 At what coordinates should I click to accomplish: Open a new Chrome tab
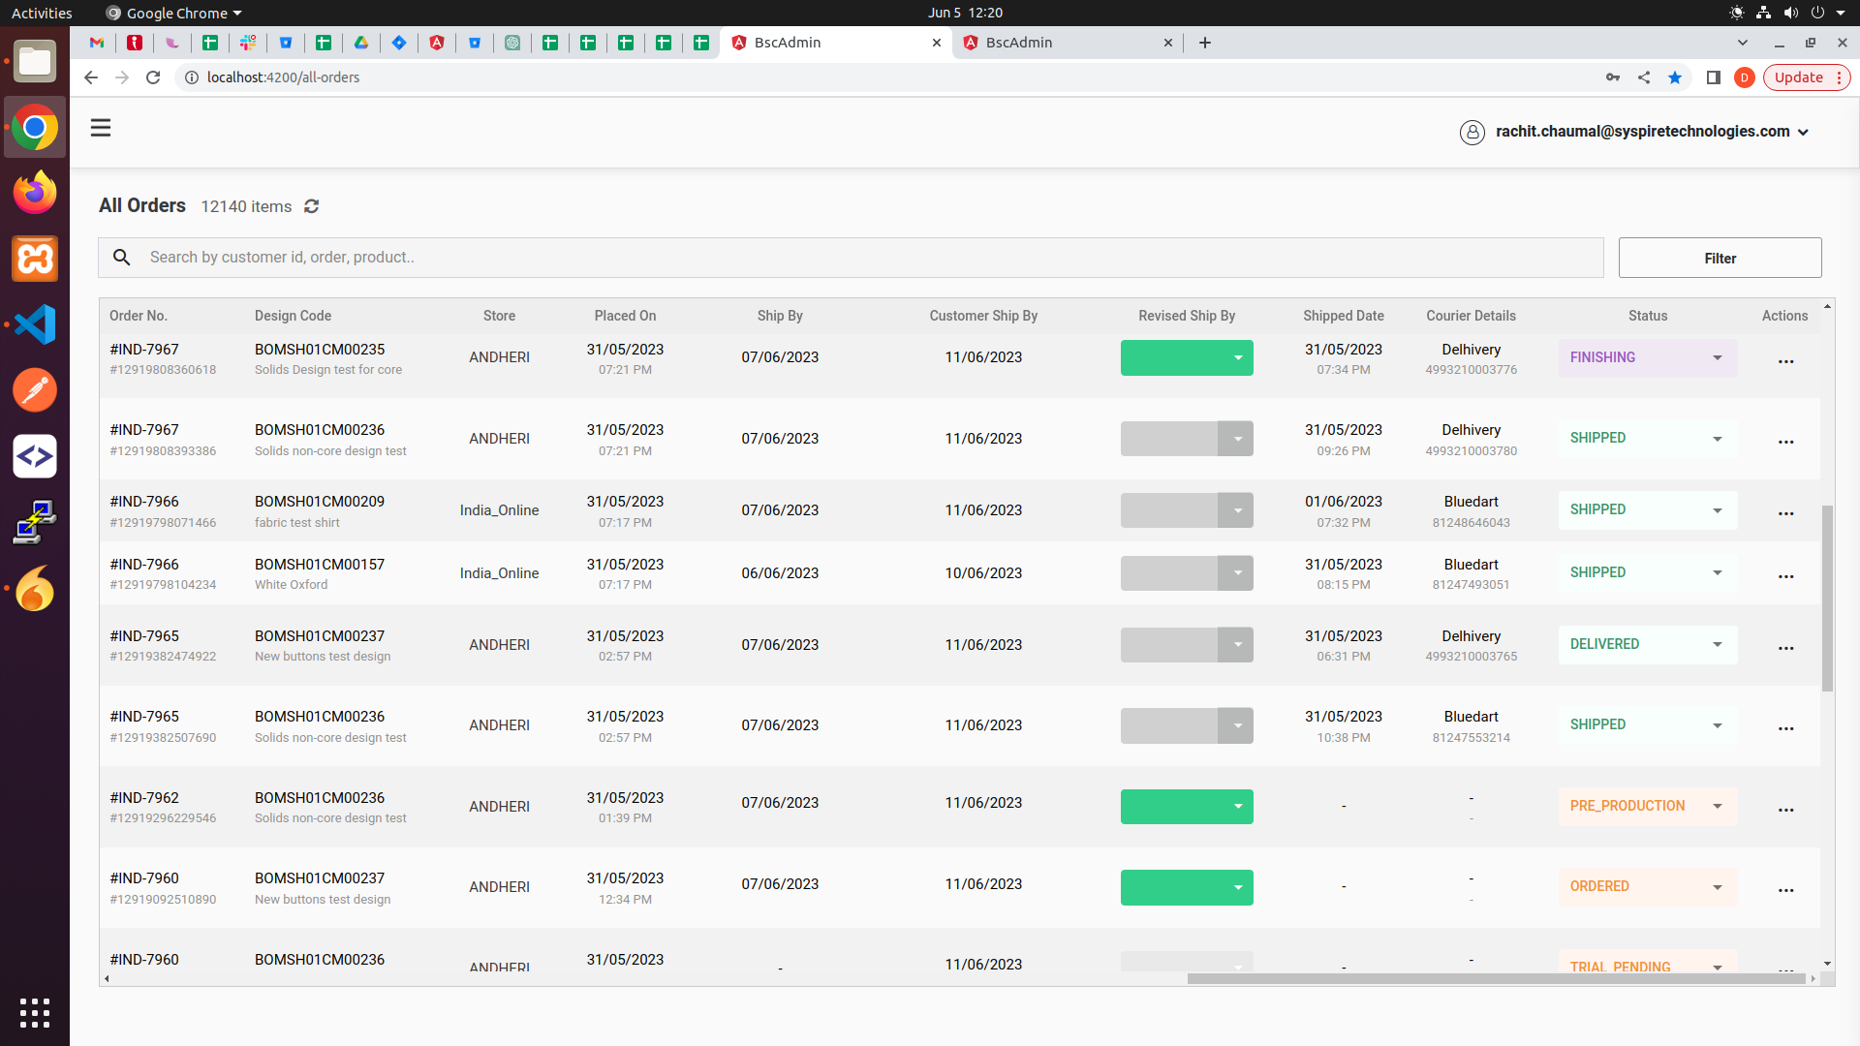point(1205,43)
